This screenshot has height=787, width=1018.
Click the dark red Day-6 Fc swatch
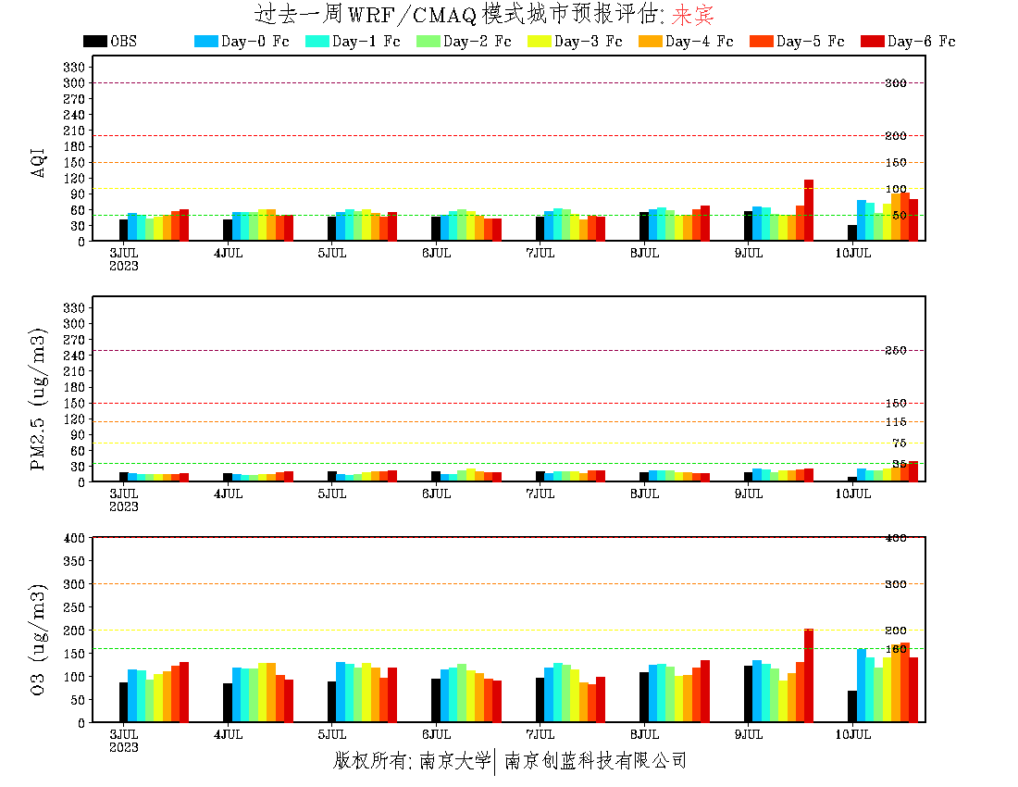pyautogui.click(x=872, y=41)
